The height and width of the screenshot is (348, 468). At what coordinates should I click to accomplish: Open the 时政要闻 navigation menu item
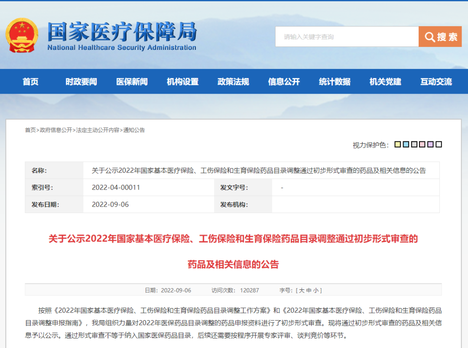(x=81, y=82)
